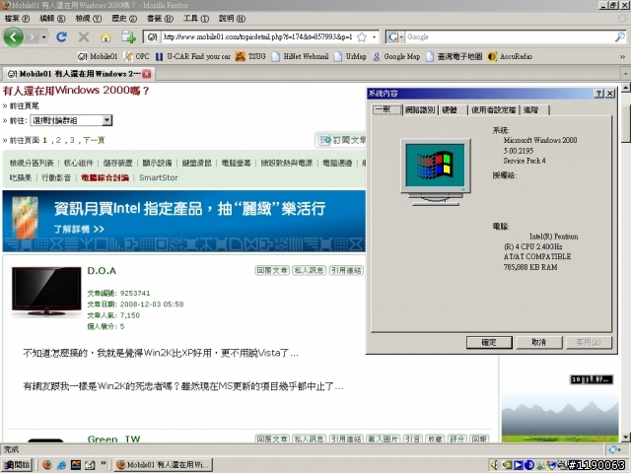Open the 歷史 (S) menu
Screen dimensions: 631x473
click(x=124, y=19)
